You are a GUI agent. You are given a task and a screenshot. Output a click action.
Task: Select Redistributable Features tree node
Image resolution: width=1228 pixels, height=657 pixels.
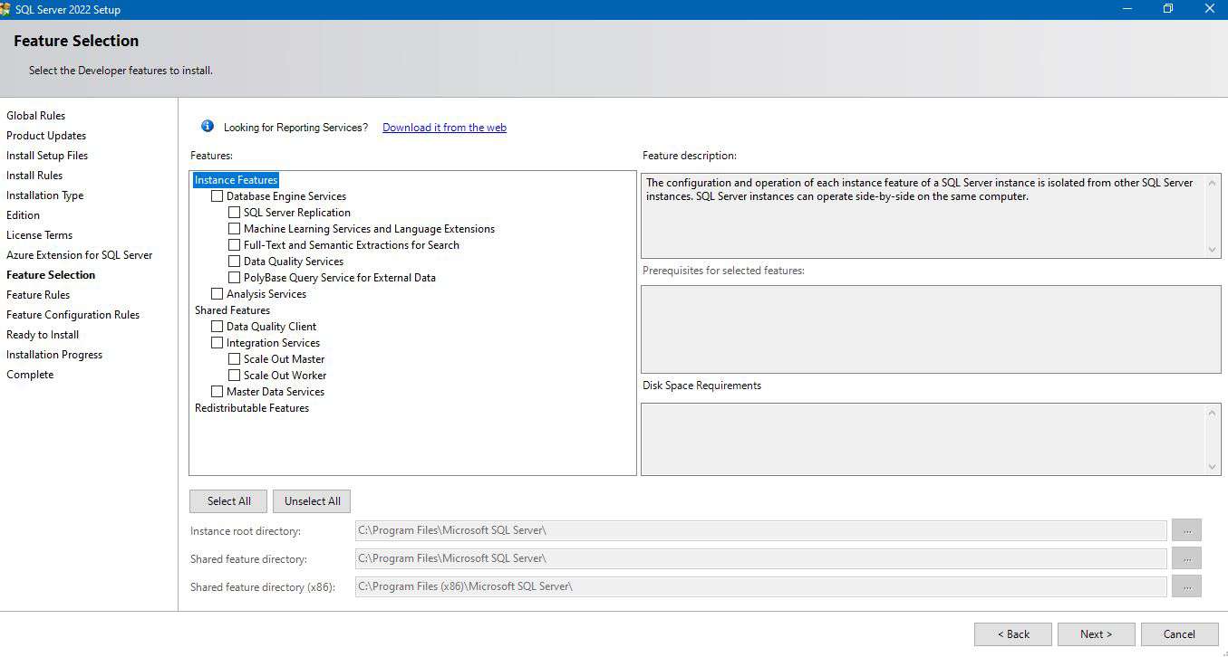(252, 408)
